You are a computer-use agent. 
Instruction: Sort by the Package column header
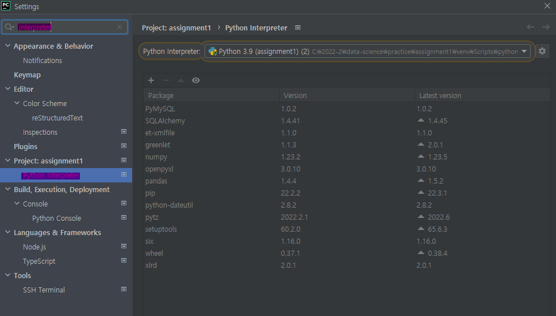click(211, 96)
